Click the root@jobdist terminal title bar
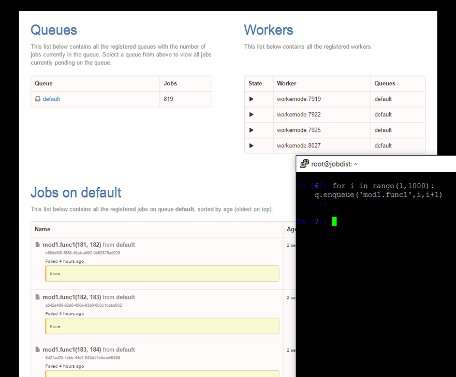The height and width of the screenshot is (377, 456). click(376, 163)
